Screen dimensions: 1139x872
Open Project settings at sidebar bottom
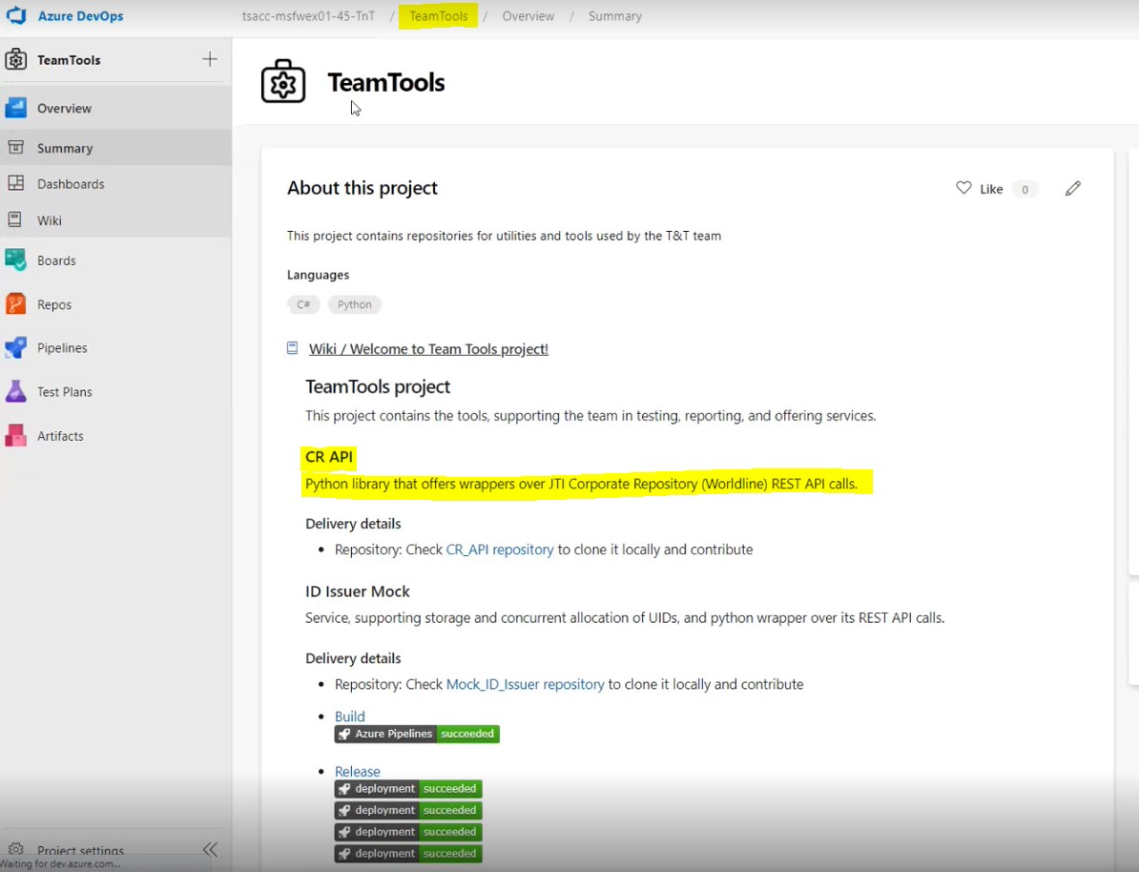pyautogui.click(x=81, y=850)
